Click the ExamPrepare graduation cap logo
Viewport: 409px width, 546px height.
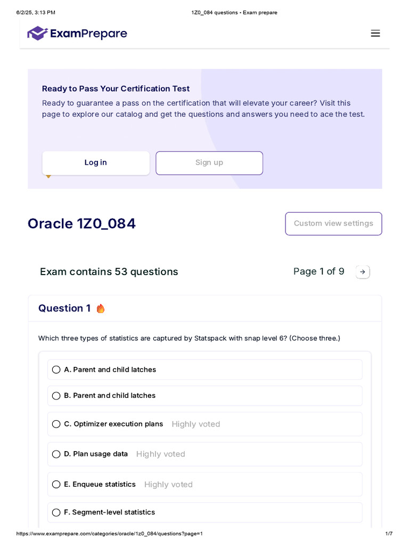click(37, 33)
